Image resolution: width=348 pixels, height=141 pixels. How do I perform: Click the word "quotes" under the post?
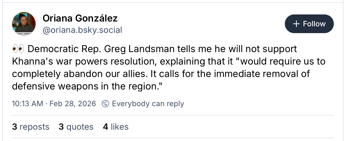click(80, 127)
